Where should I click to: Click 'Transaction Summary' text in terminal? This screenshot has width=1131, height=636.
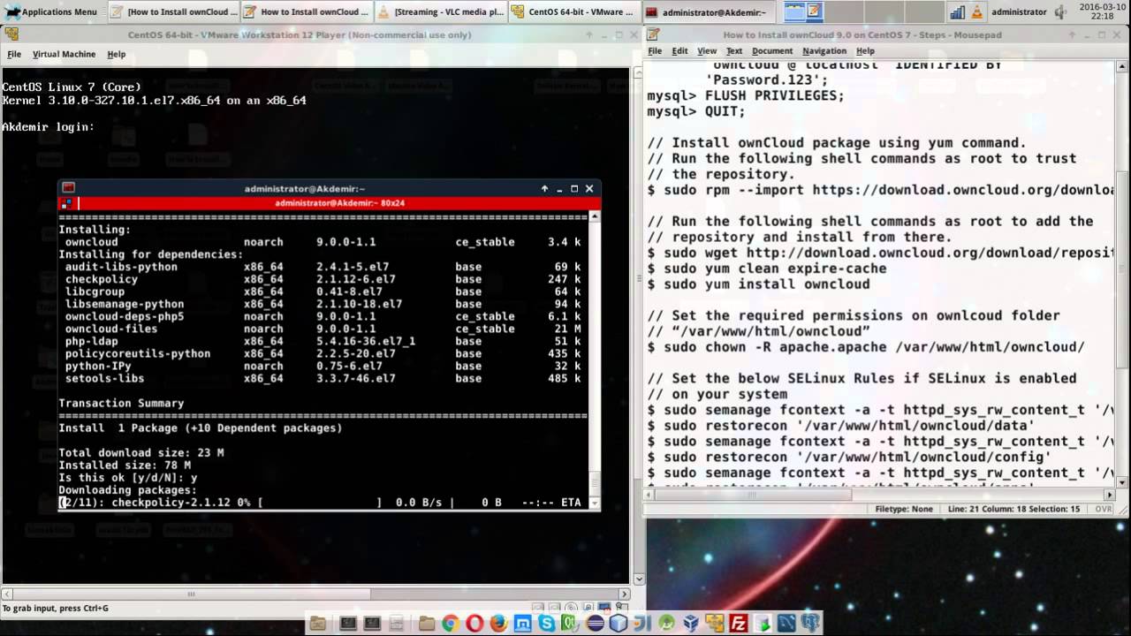(x=121, y=403)
